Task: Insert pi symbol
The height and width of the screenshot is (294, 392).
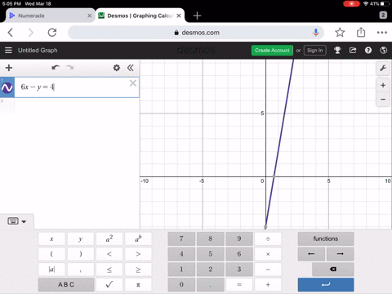Action: click(x=138, y=285)
